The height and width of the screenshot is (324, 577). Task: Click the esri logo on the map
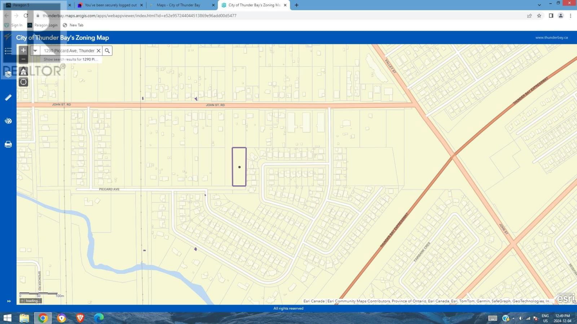coord(565,298)
